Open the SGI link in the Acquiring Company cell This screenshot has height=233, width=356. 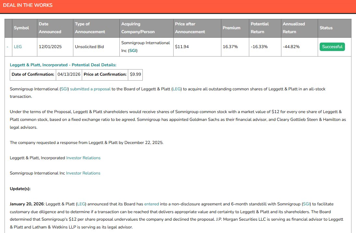tap(133, 50)
